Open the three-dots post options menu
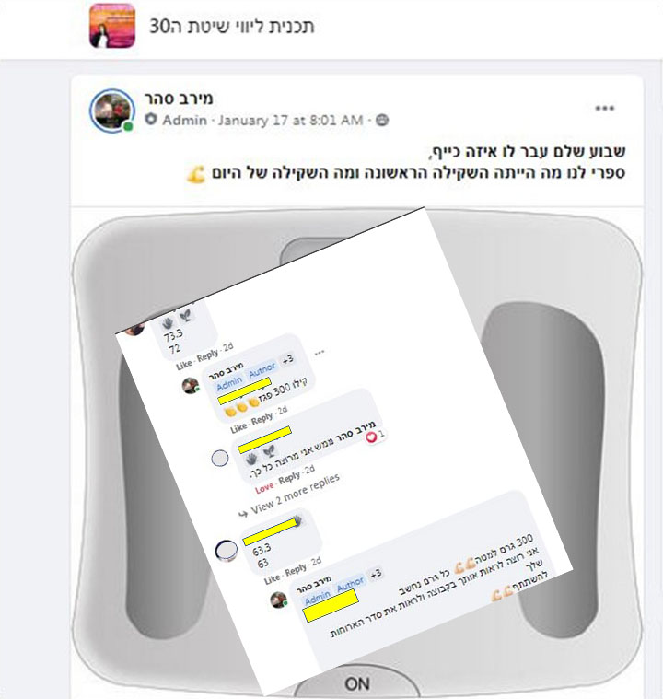The image size is (663, 699). 605,109
